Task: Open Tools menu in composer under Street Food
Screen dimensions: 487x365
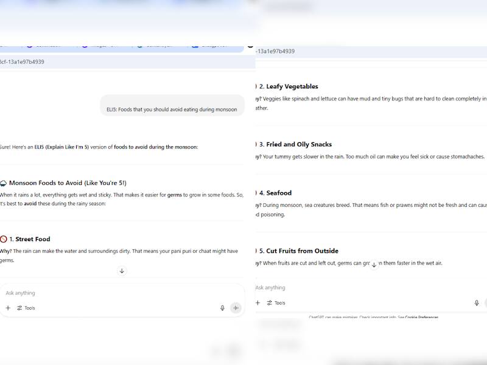Action: 26,308
